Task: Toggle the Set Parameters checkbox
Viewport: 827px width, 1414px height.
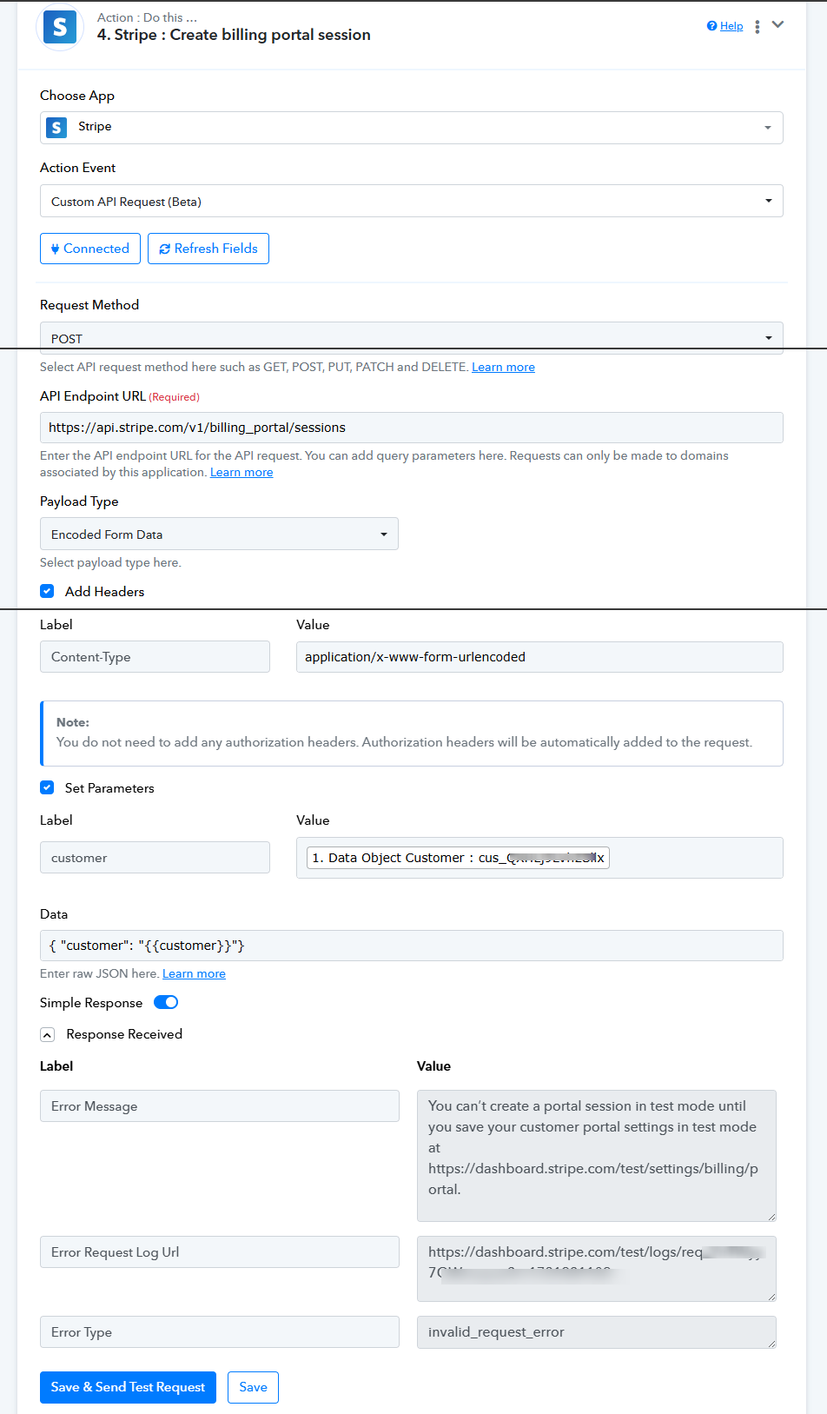Action: 47,787
